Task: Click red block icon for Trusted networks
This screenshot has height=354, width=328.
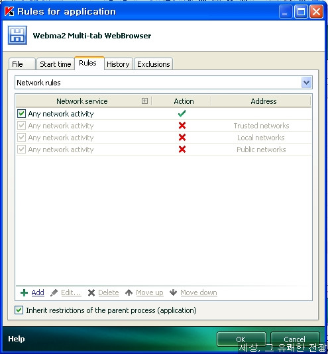Action: point(182,125)
